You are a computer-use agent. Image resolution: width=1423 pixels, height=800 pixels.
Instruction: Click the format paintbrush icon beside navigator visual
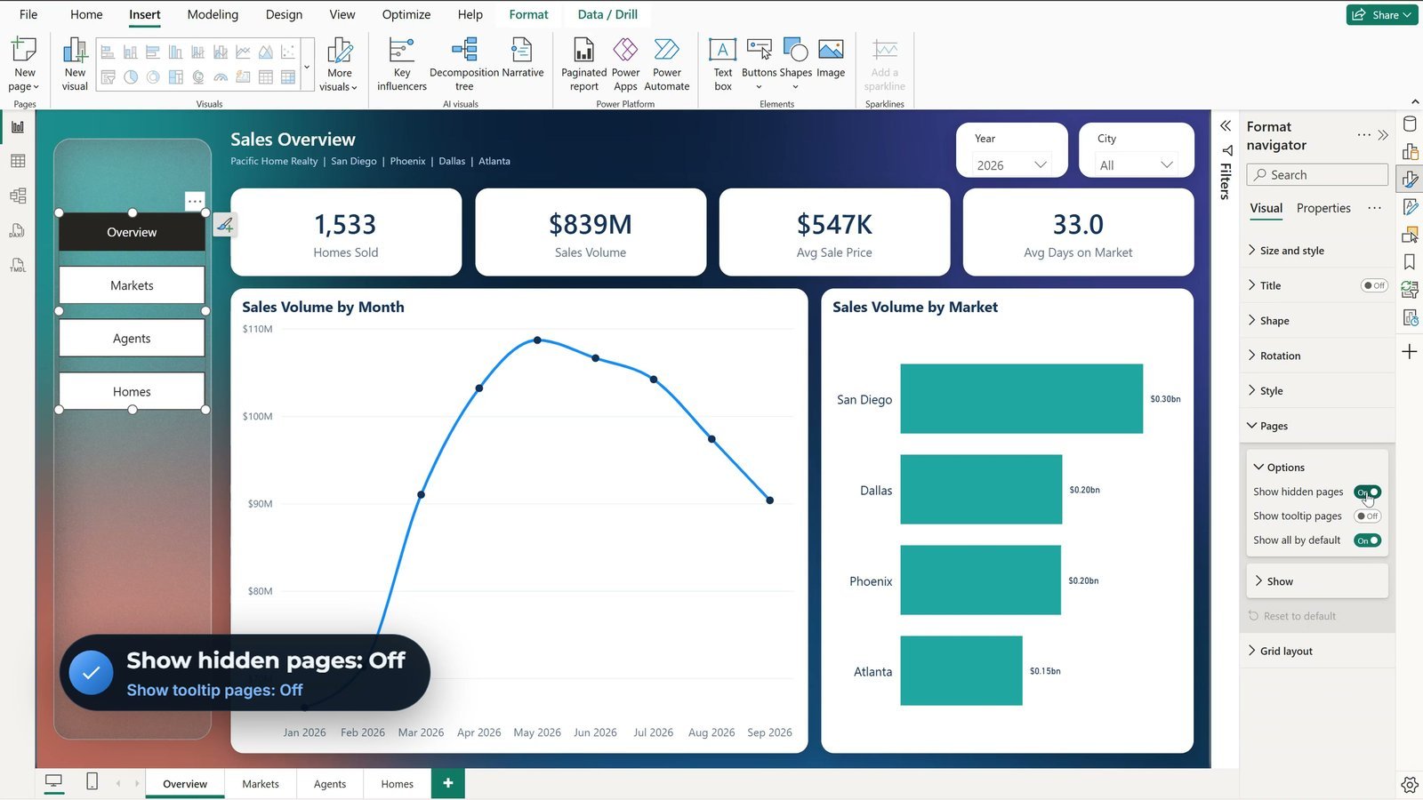pos(225,226)
